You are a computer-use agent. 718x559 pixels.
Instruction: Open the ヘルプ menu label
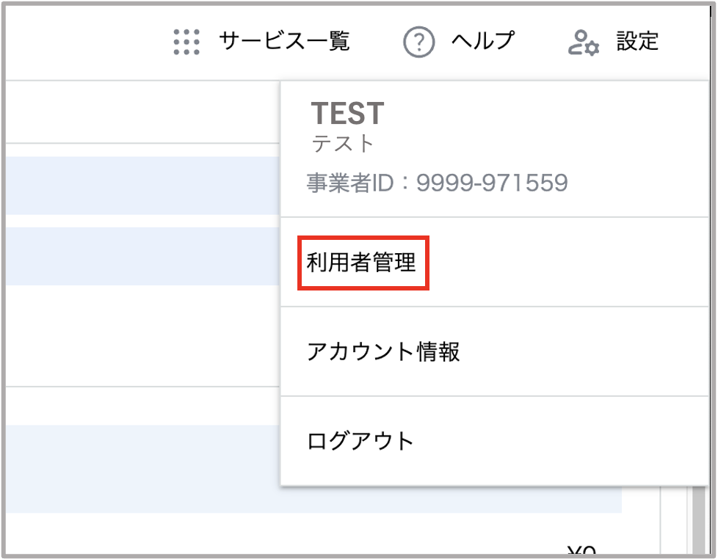[484, 40]
